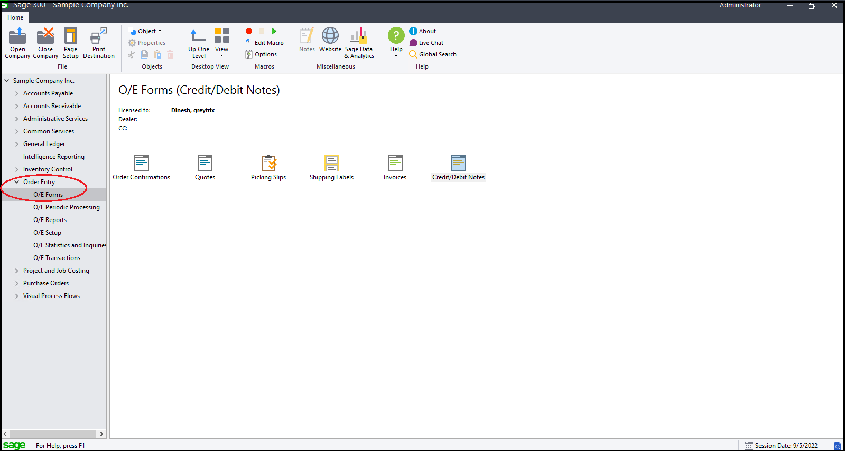Expand Project and Job Costing chevron
Image resolution: width=845 pixels, height=451 pixels.
[x=17, y=271]
